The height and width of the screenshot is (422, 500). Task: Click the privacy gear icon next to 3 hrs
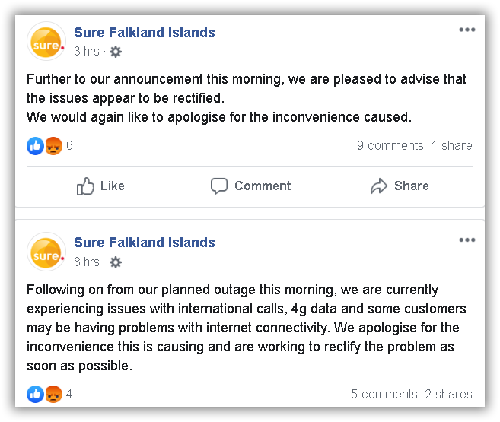(x=116, y=52)
